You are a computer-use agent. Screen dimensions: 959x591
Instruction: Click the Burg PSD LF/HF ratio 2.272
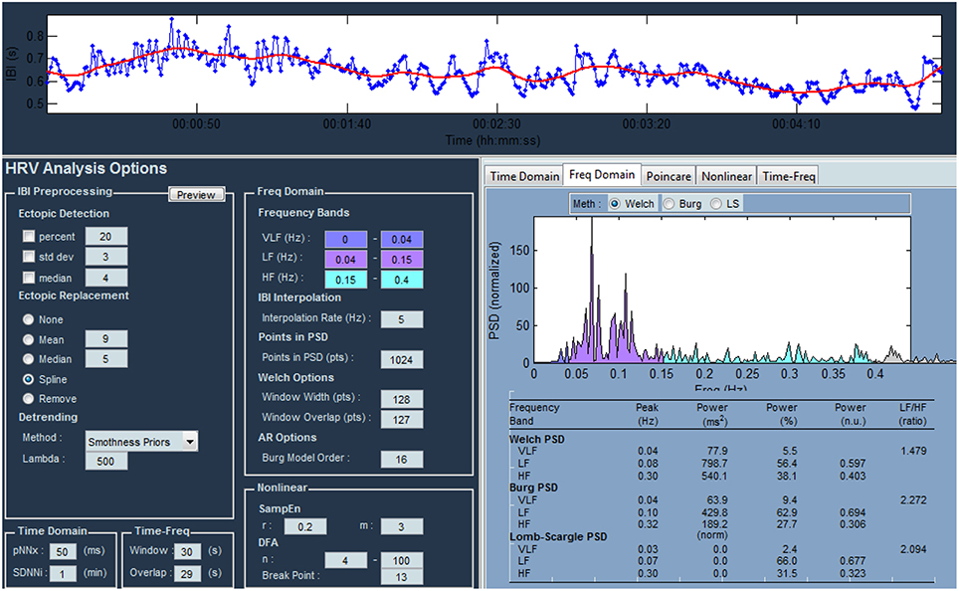913,499
